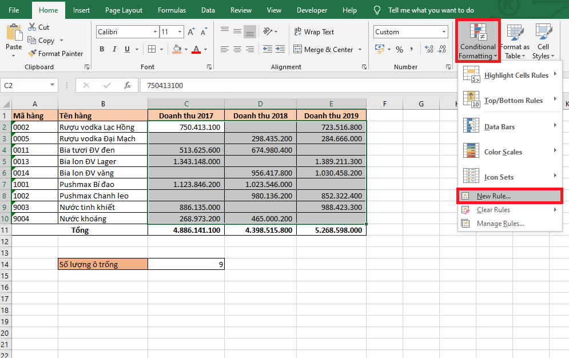The height and width of the screenshot is (358, 569).
Task: Switch to the Formulas ribbon tab
Action: coord(172,10)
